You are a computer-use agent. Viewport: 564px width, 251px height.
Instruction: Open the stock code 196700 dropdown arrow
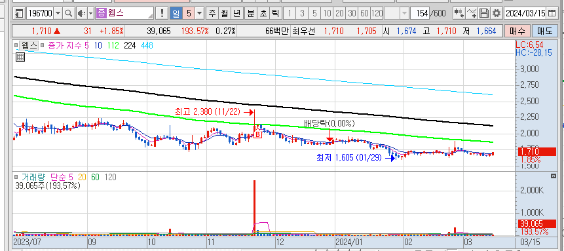point(58,14)
